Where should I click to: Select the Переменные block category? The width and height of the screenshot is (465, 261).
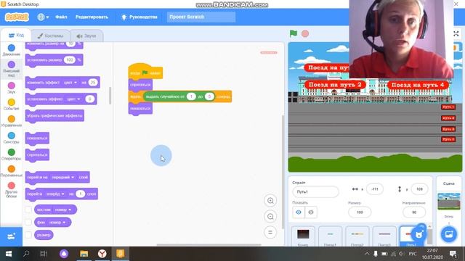point(12,171)
